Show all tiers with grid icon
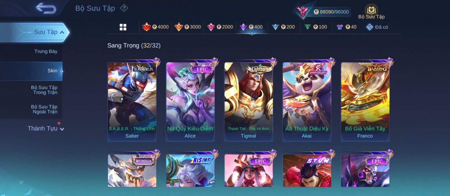450x196 pixels. point(123,27)
